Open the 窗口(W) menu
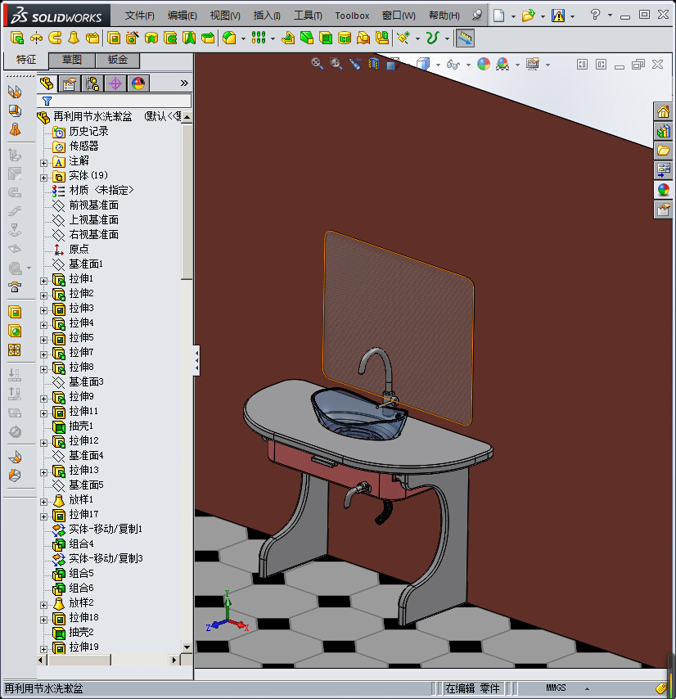 pyautogui.click(x=399, y=16)
